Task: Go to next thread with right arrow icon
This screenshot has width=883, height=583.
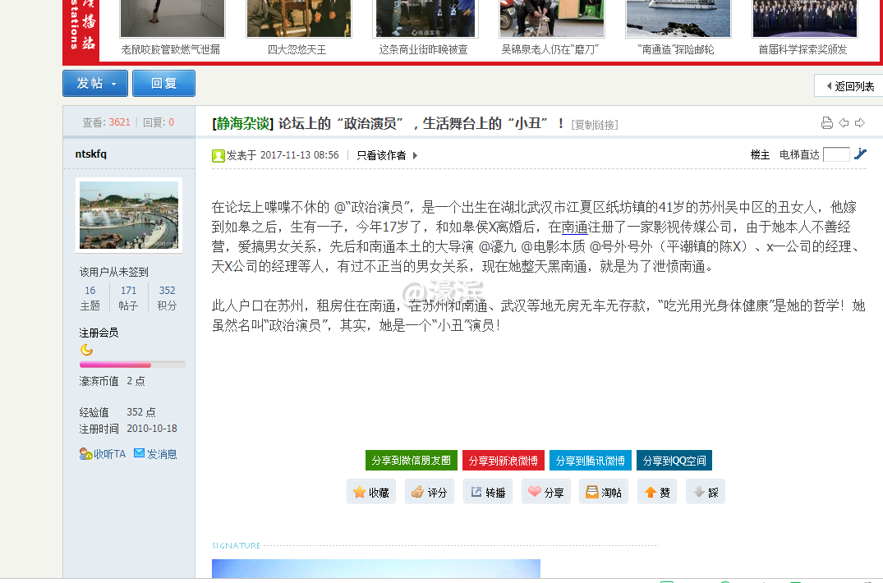Action: point(859,121)
